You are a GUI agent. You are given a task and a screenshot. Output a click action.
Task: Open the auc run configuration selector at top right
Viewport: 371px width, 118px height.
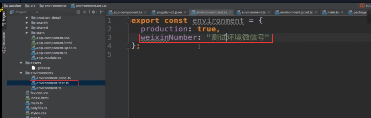(x=365, y=6)
